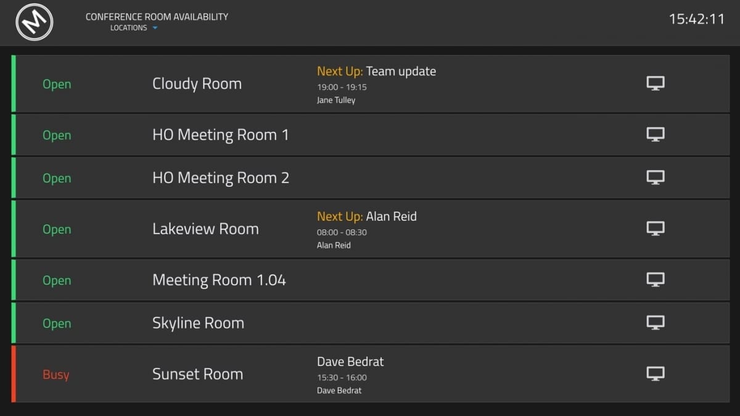The image size is (740, 416).
Task: Click Jane Tulley's Team update meeting entry
Action: (x=377, y=83)
